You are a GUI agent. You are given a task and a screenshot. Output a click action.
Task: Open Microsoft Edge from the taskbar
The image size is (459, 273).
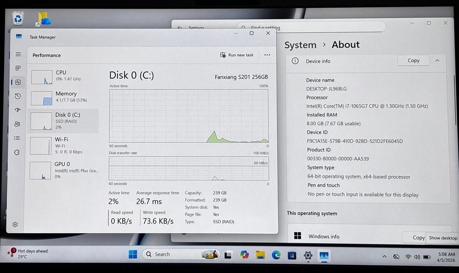tap(276, 255)
